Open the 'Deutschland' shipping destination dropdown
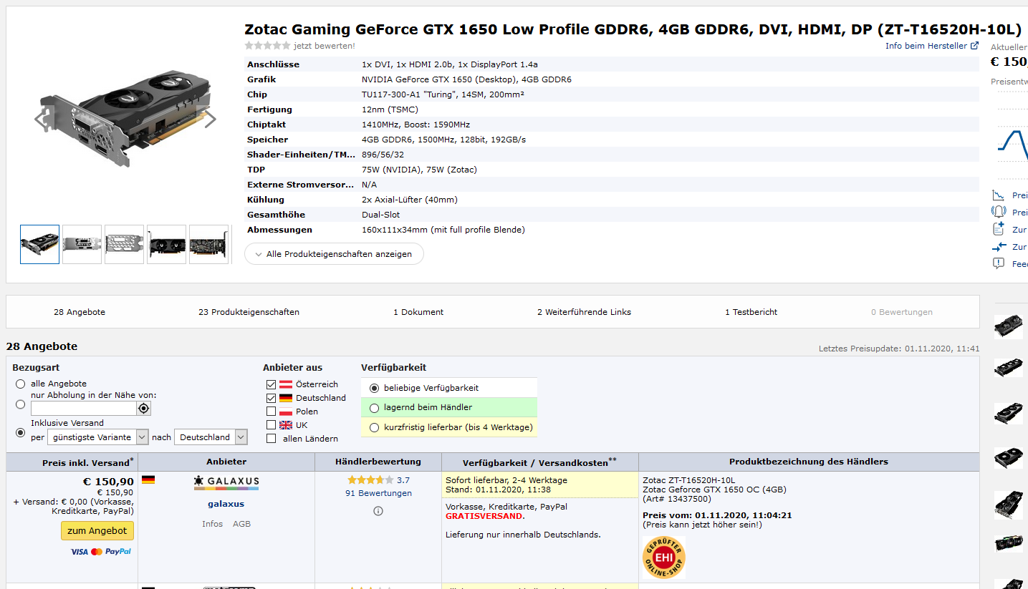The width and height of the screenshot is (1028, 589). 211,437
